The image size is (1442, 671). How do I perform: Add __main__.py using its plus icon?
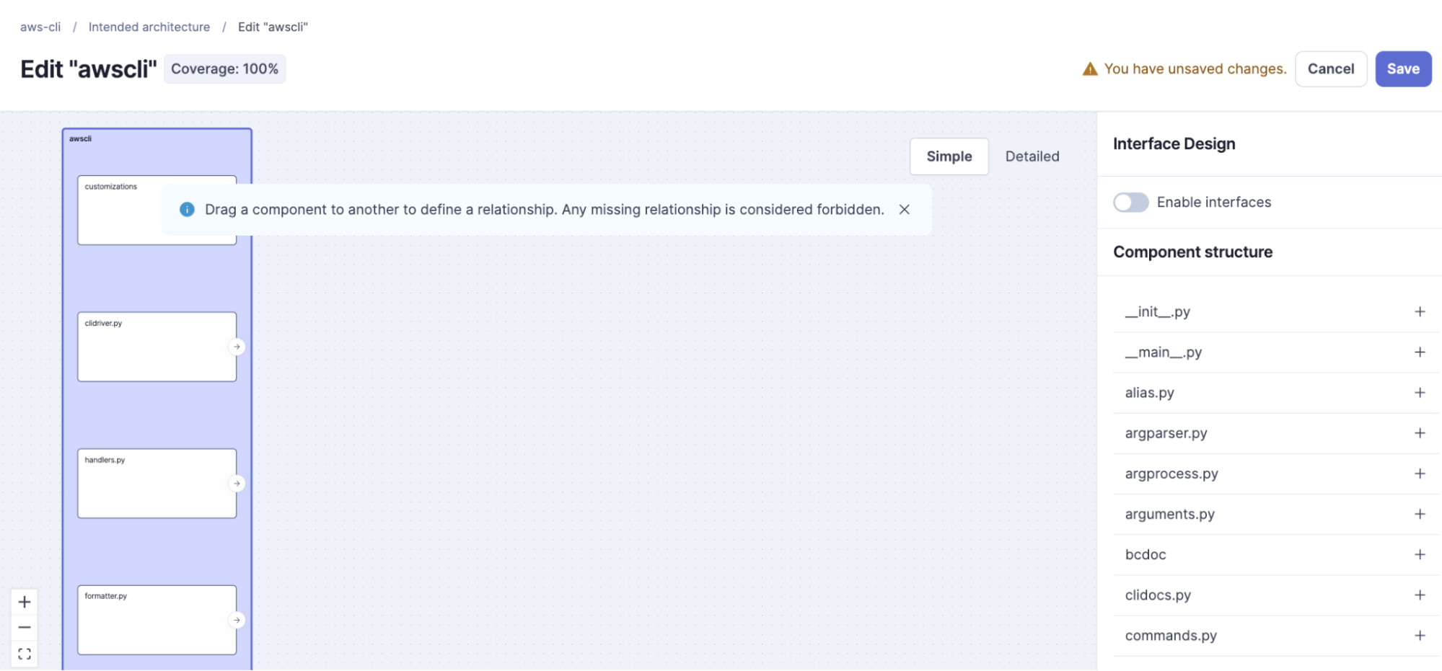[1420, 352]
